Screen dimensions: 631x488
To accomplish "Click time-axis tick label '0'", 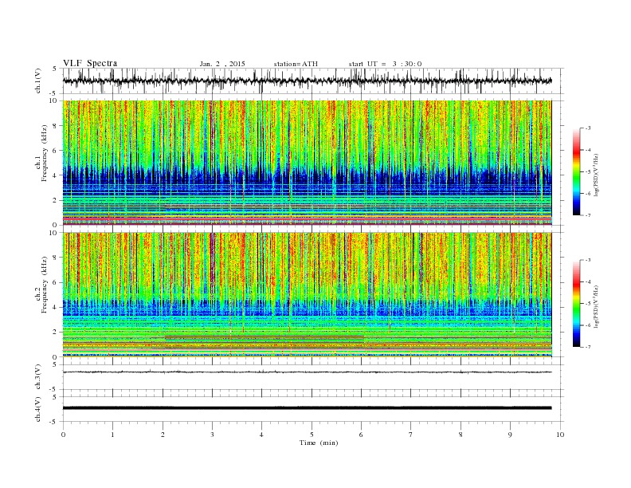I will coord(63,435).
